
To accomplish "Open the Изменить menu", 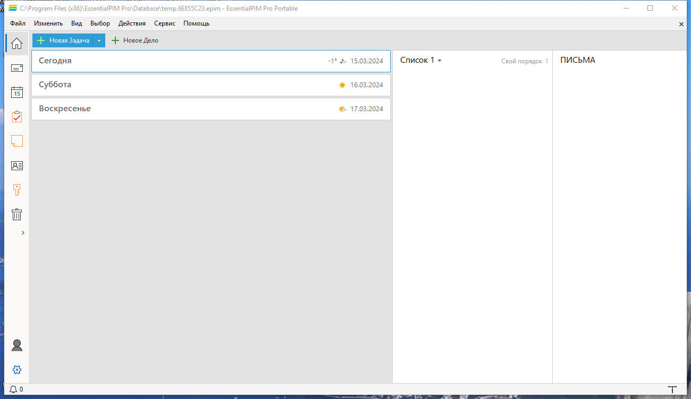I will (48, 23).
